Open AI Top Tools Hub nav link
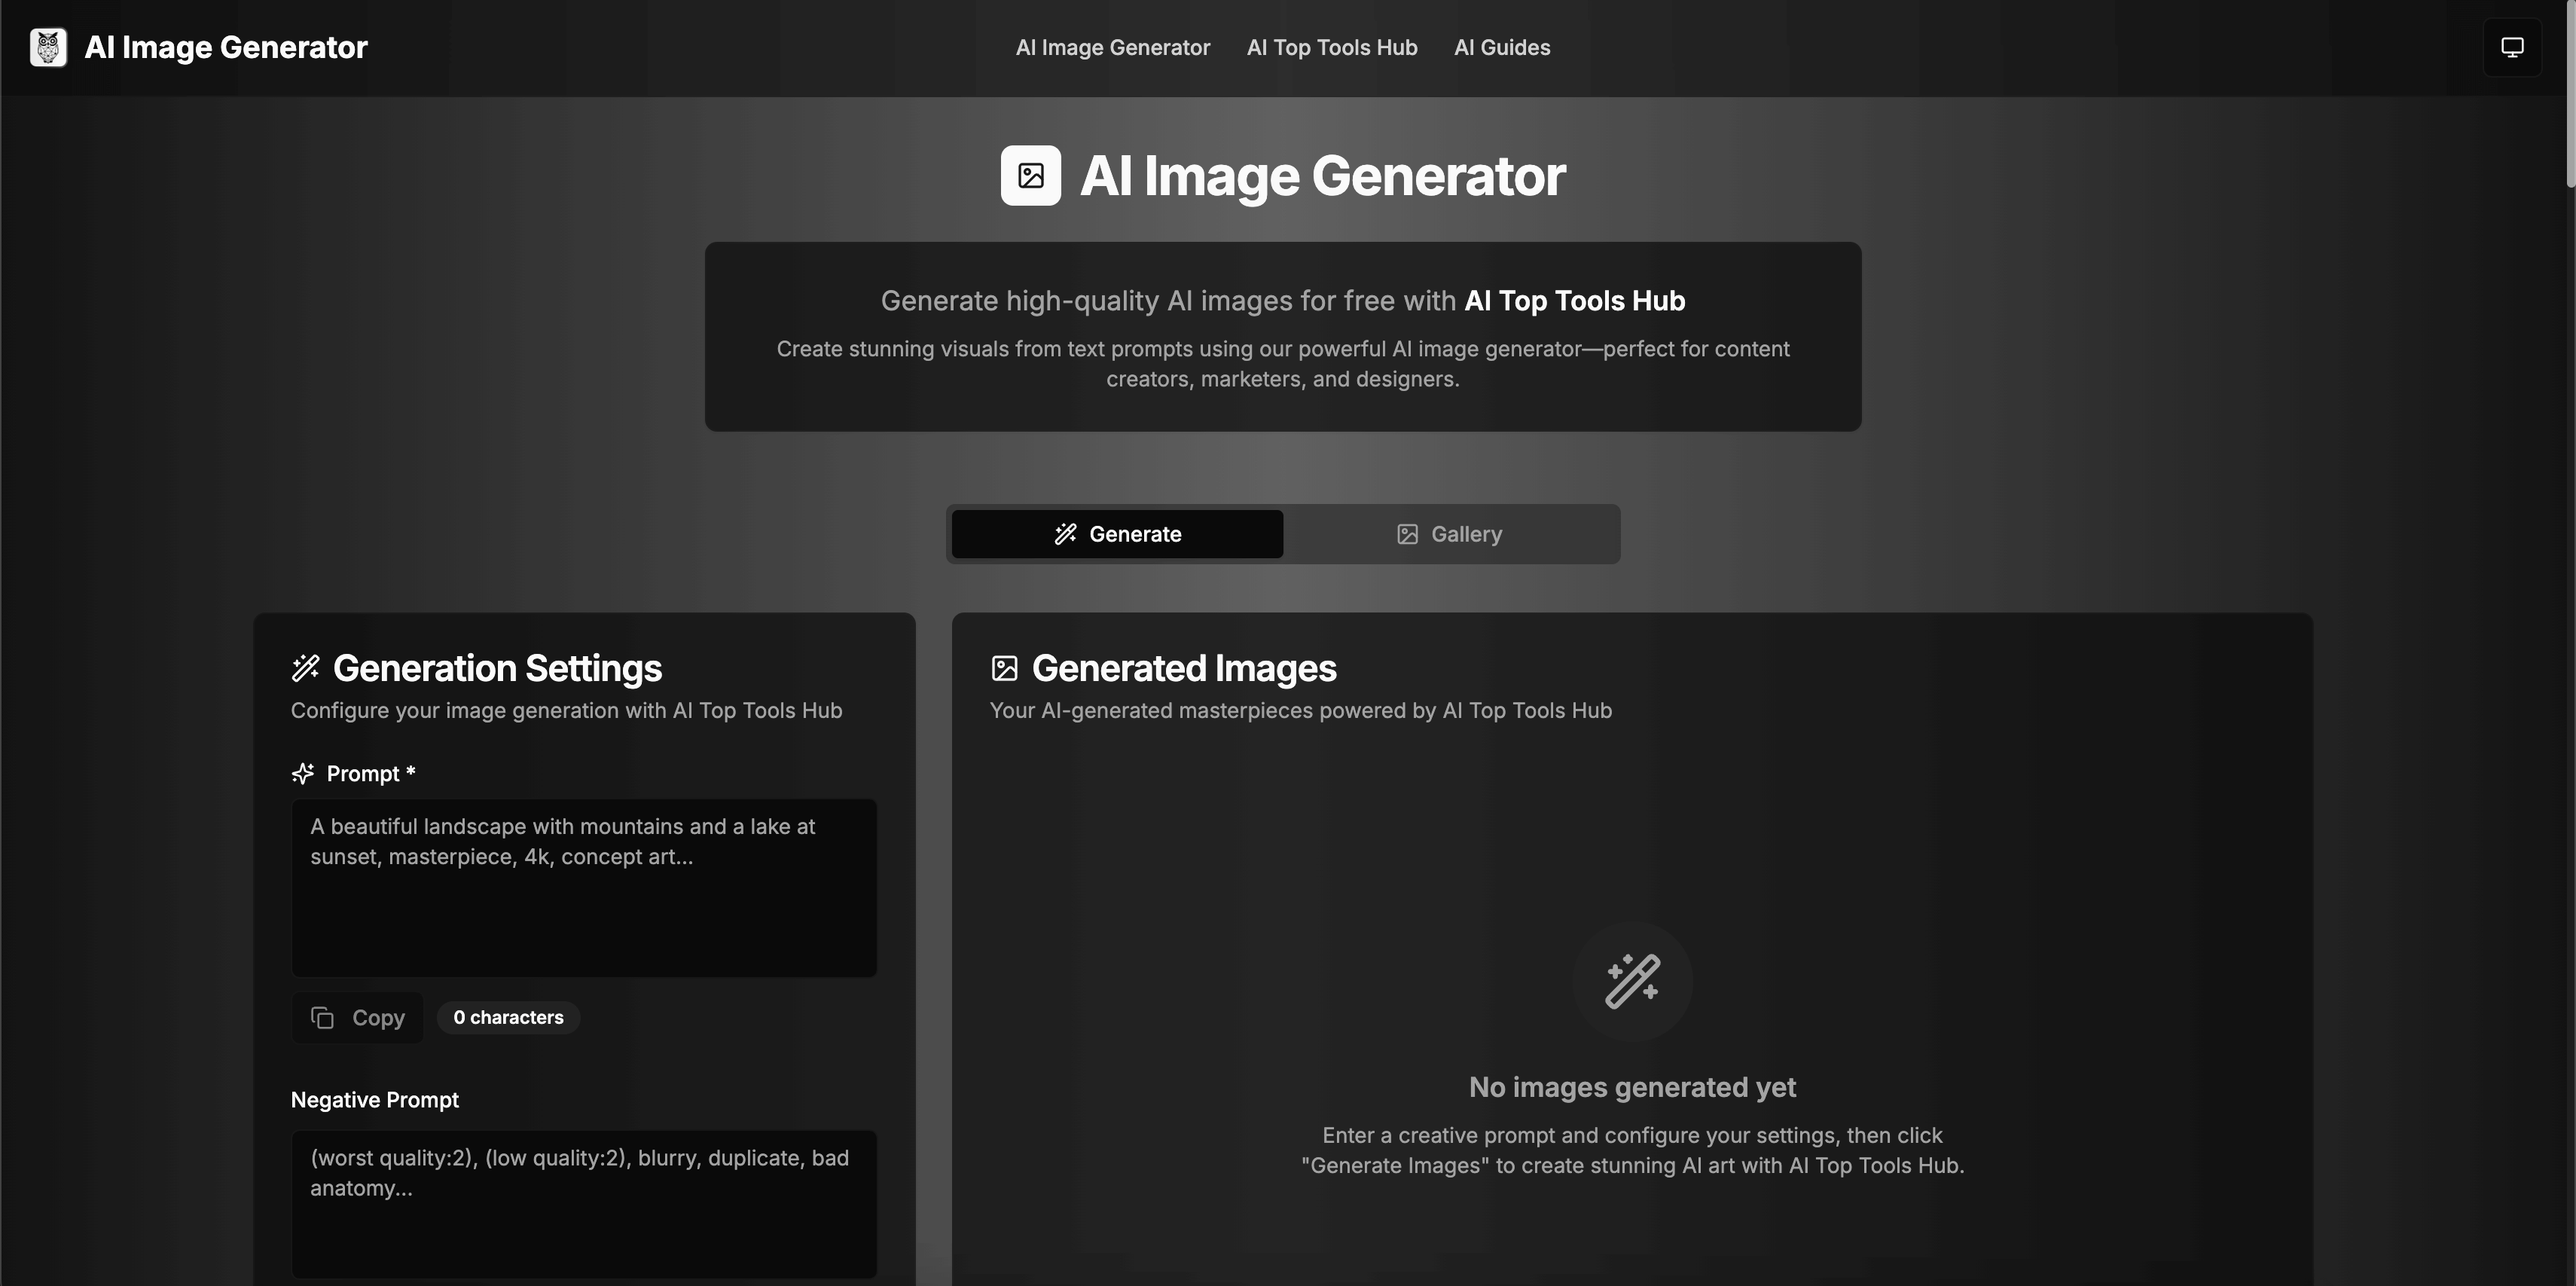This screenshot has height=1286, width=2576. [1331, 47]
